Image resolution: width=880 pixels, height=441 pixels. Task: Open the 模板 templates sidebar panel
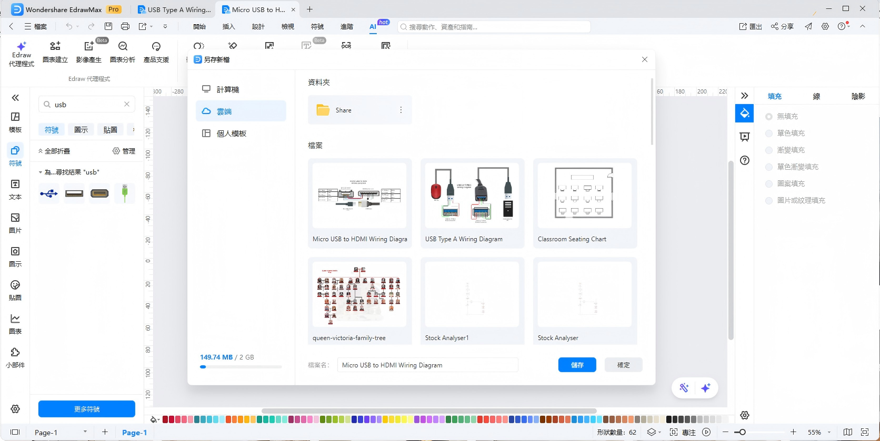(15, 122)
